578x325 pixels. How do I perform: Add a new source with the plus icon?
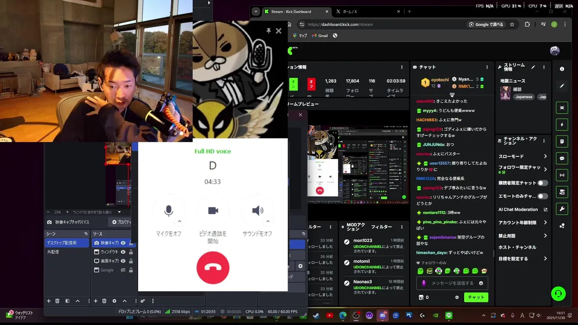pos(95,301)
